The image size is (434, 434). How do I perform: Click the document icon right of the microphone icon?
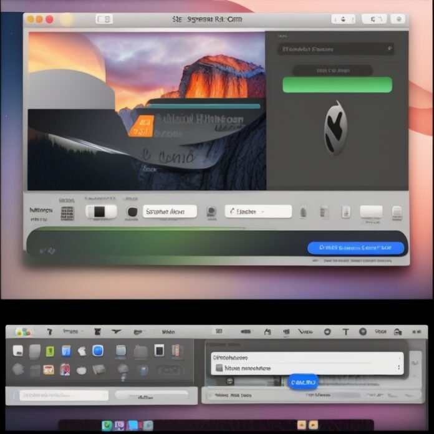324,212
